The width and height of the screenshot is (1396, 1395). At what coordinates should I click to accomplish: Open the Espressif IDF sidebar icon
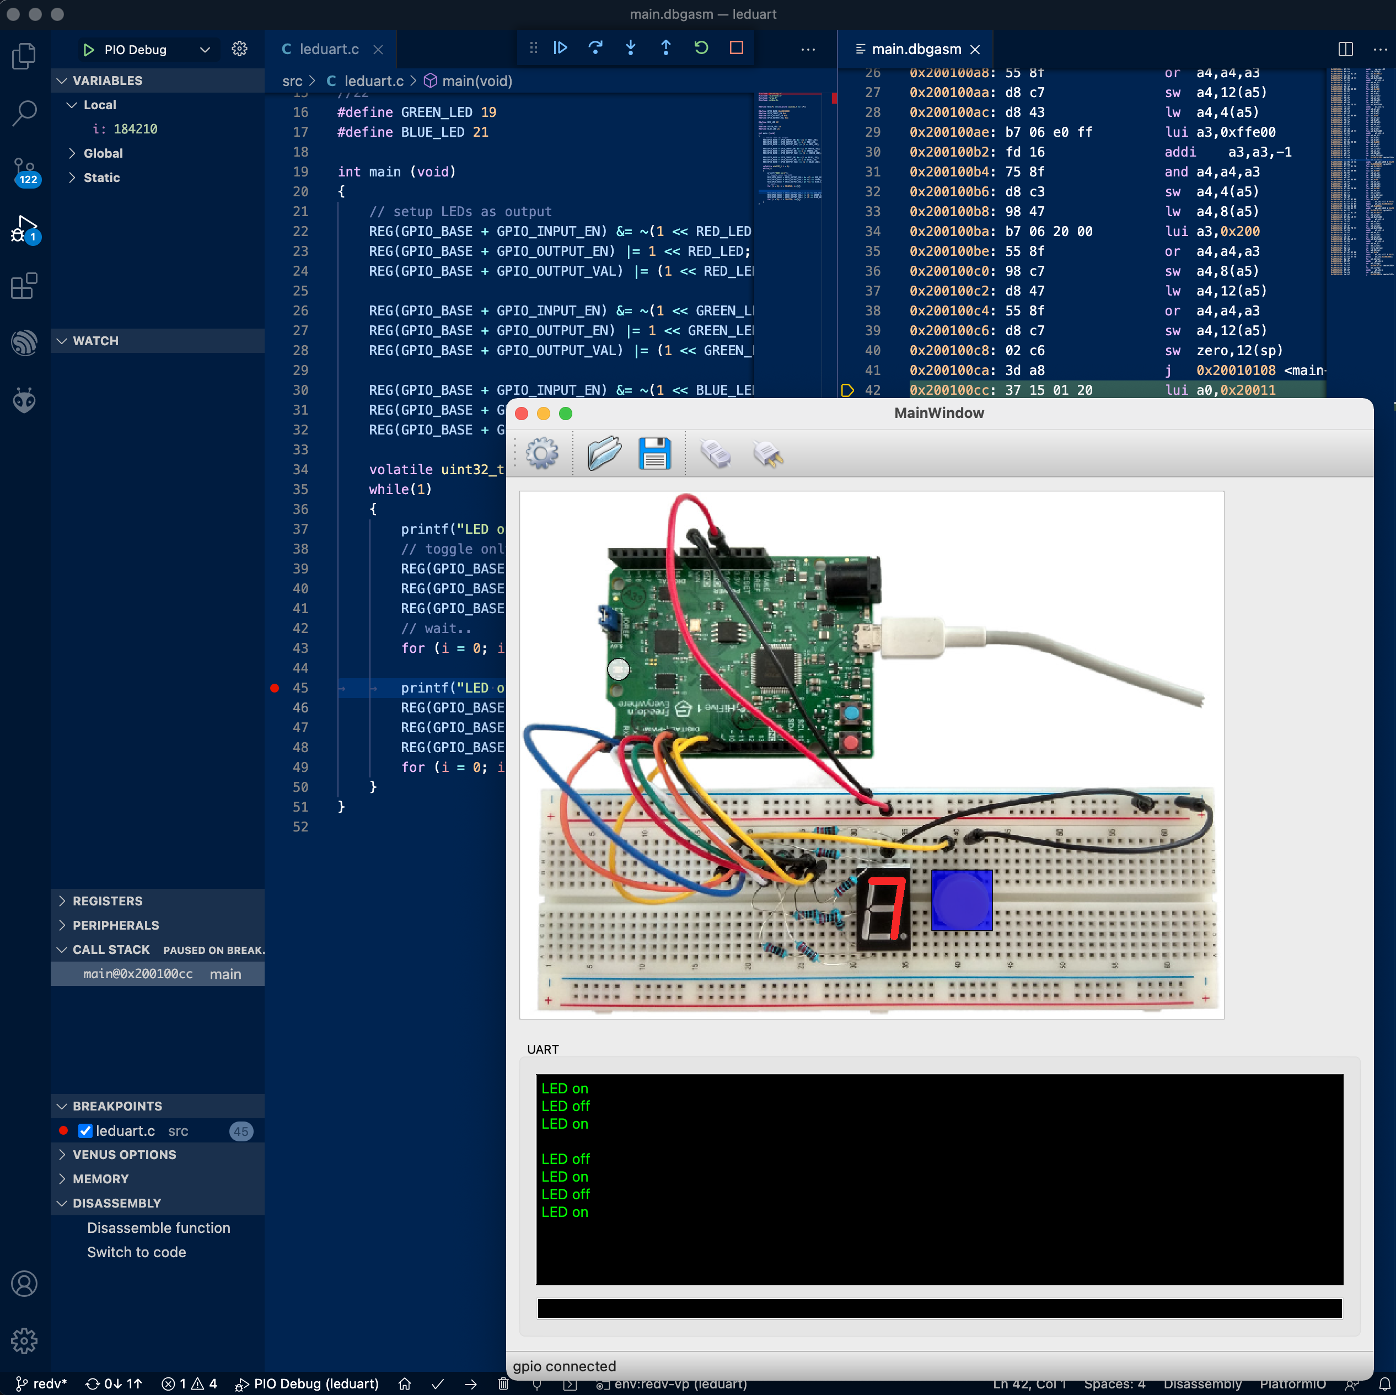click(25, 342)
